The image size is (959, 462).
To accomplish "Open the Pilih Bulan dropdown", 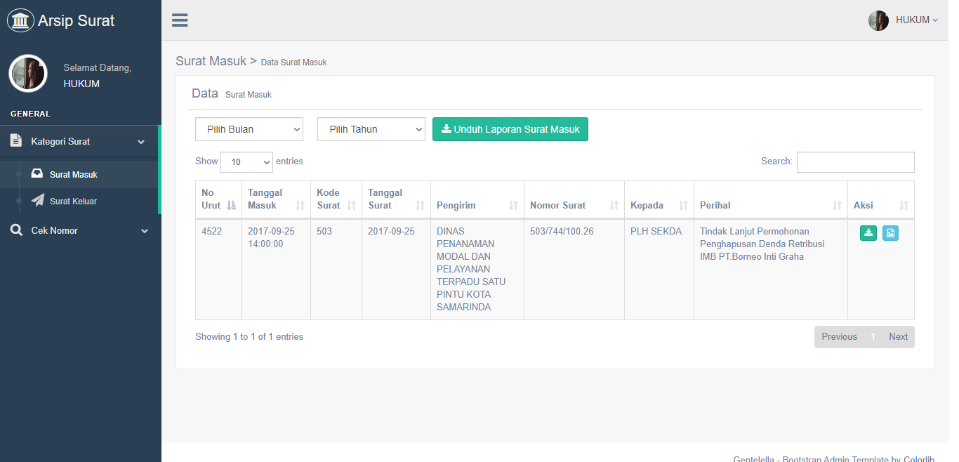I will coord(249,129).
